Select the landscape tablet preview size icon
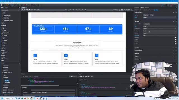 pyautogui.click(x=124, y=10)
